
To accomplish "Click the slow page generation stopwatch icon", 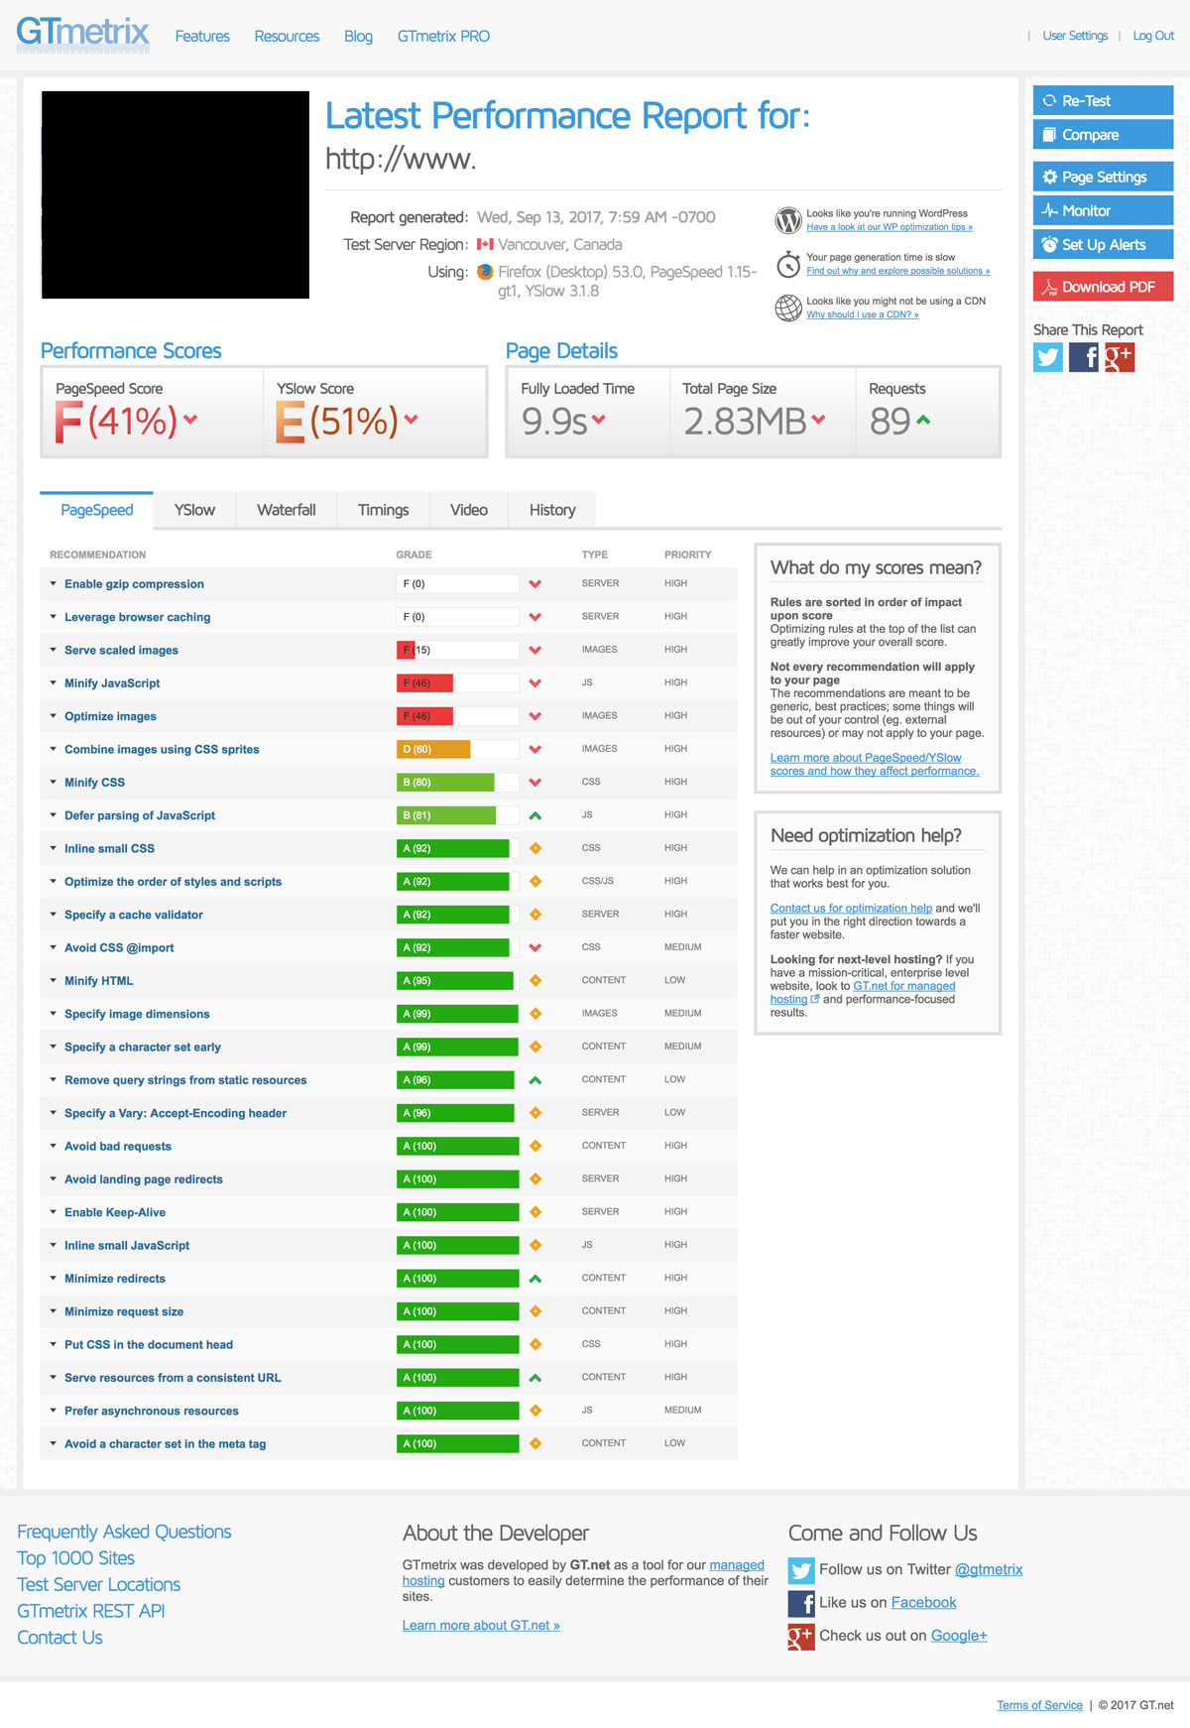I will (788, 264).
